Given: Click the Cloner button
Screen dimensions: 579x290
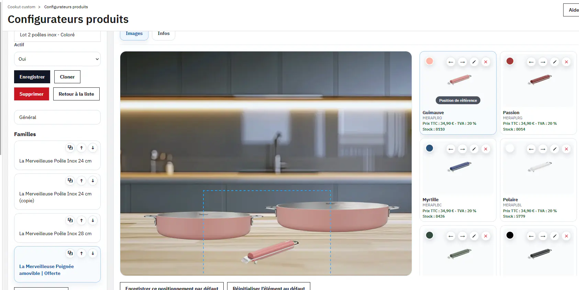Looking at the screenshot, I should click(x=67, y=77).
